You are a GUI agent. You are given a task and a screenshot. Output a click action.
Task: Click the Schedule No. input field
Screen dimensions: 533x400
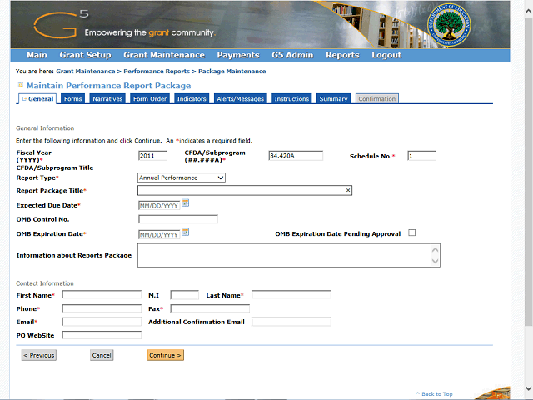pyautogui.click(x=421, y=156)
